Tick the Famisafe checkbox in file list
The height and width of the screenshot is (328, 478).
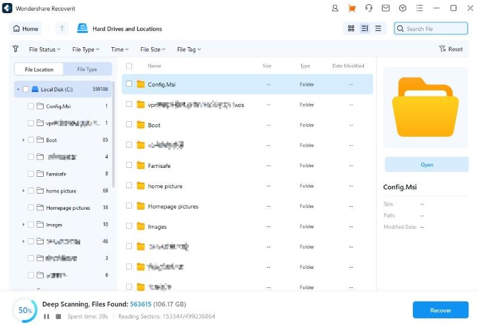(x=129, y=165)
